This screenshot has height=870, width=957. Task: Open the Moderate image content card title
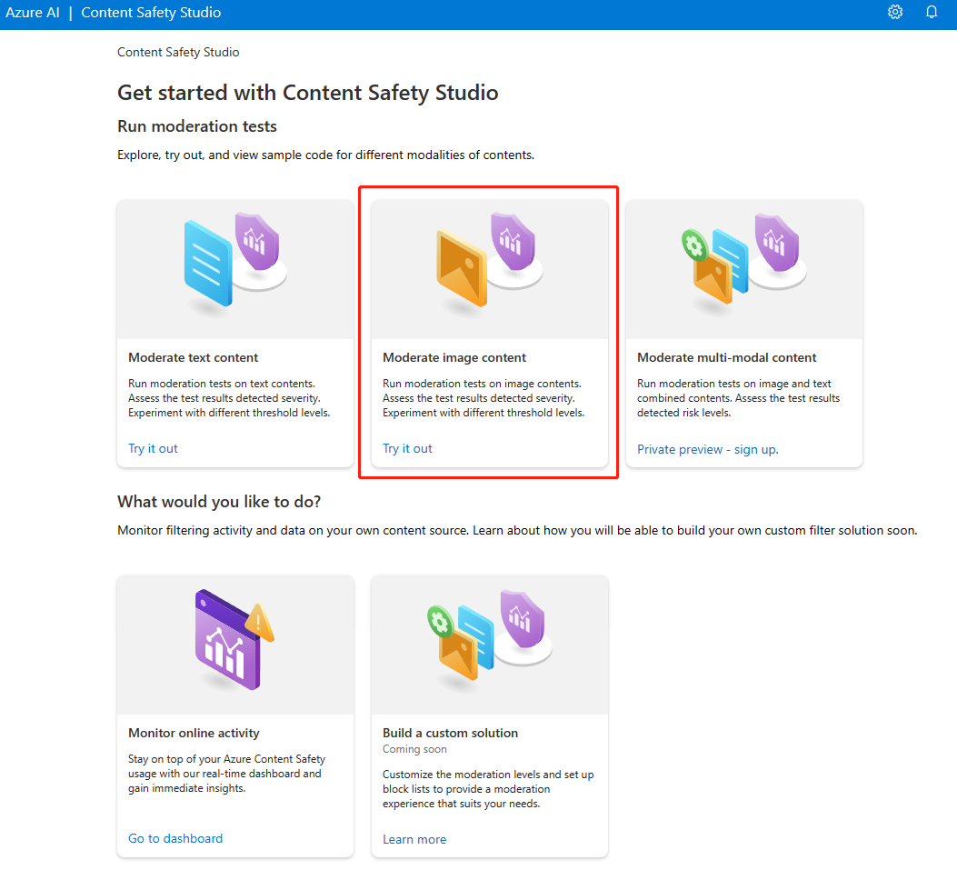[x=454, y=357]
